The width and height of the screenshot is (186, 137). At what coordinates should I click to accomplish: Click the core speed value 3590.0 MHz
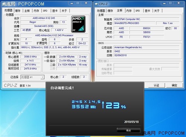[x=31, y=57]
